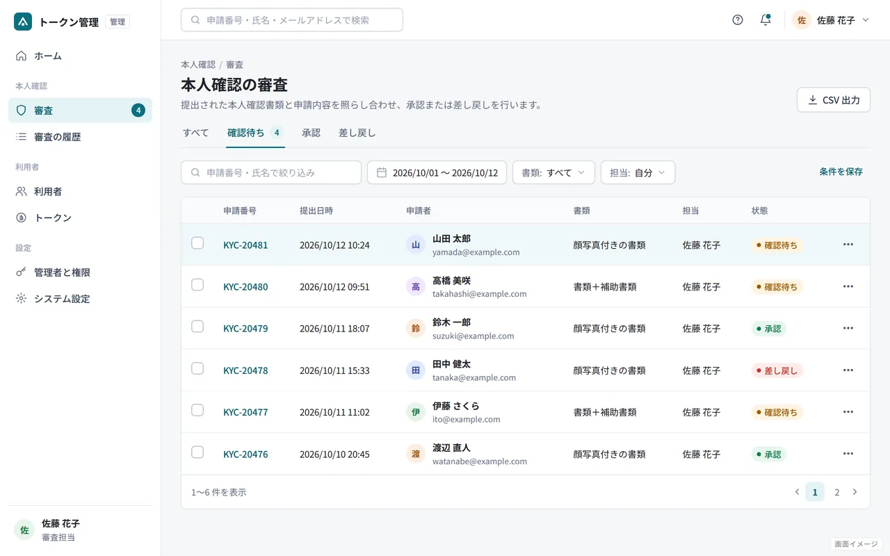Click 山田 太郎's avatar icon
Image resolution: width=890 pixels, height=556 pixels.
tap(416, 245)
